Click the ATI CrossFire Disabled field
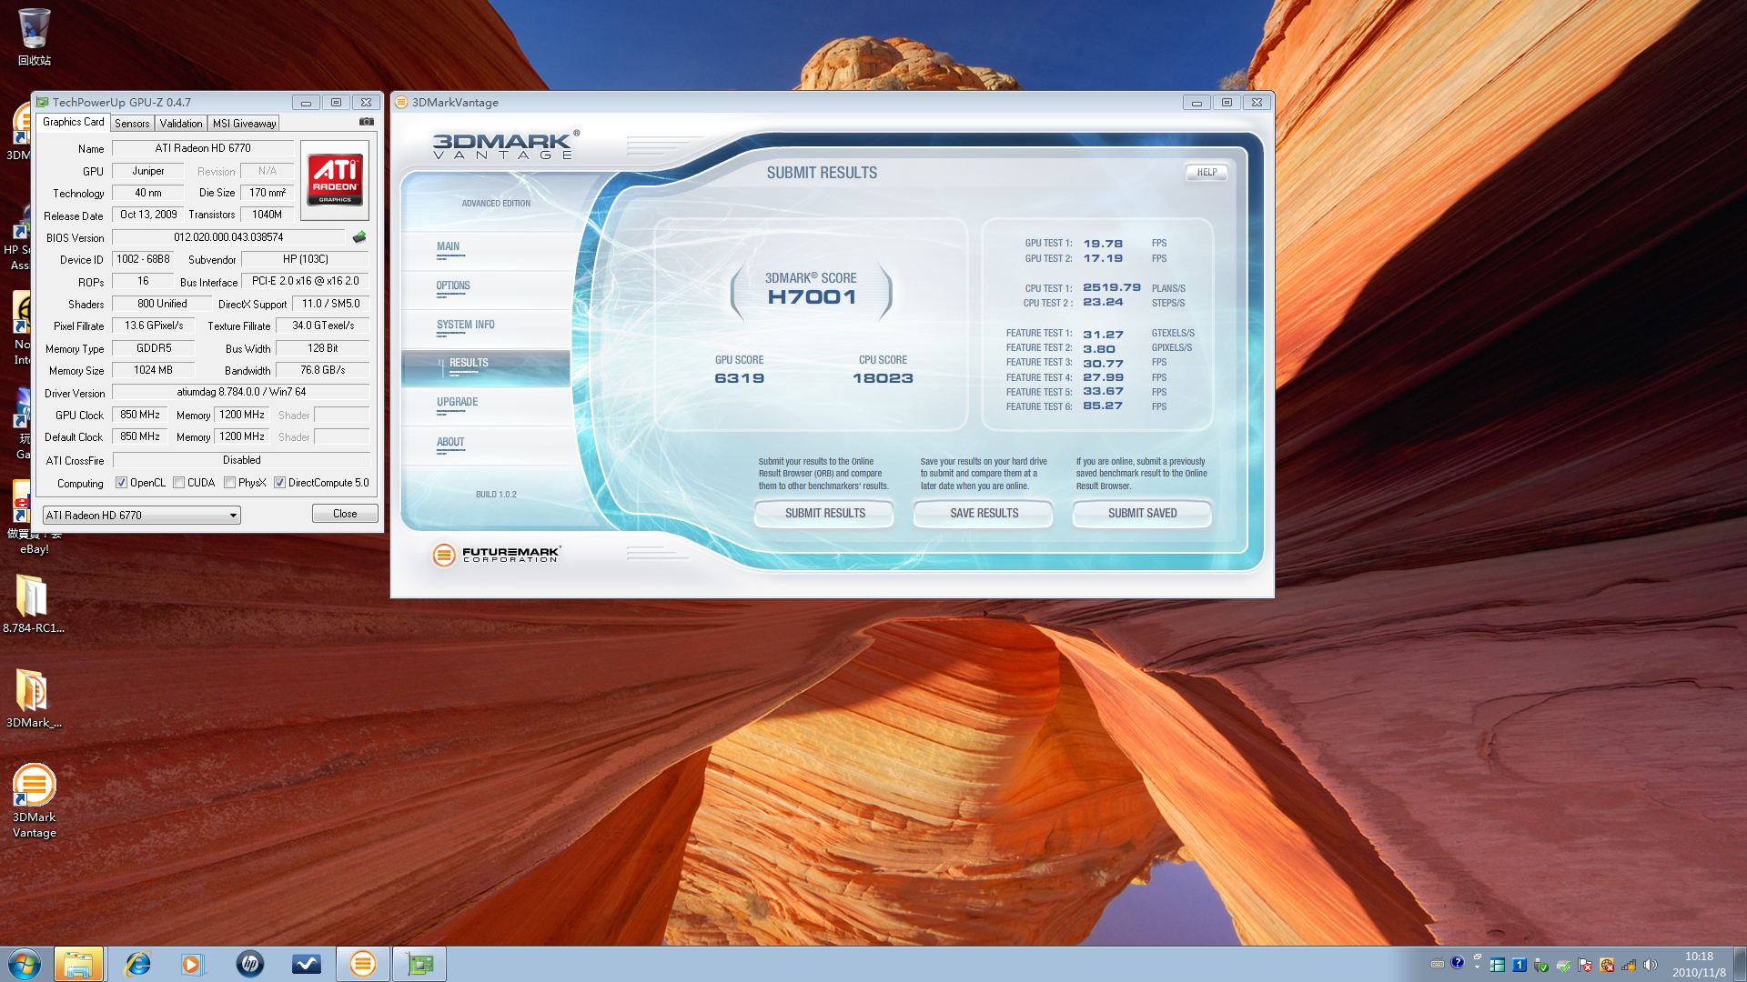The image size is (1747, 982). [241, 460]
